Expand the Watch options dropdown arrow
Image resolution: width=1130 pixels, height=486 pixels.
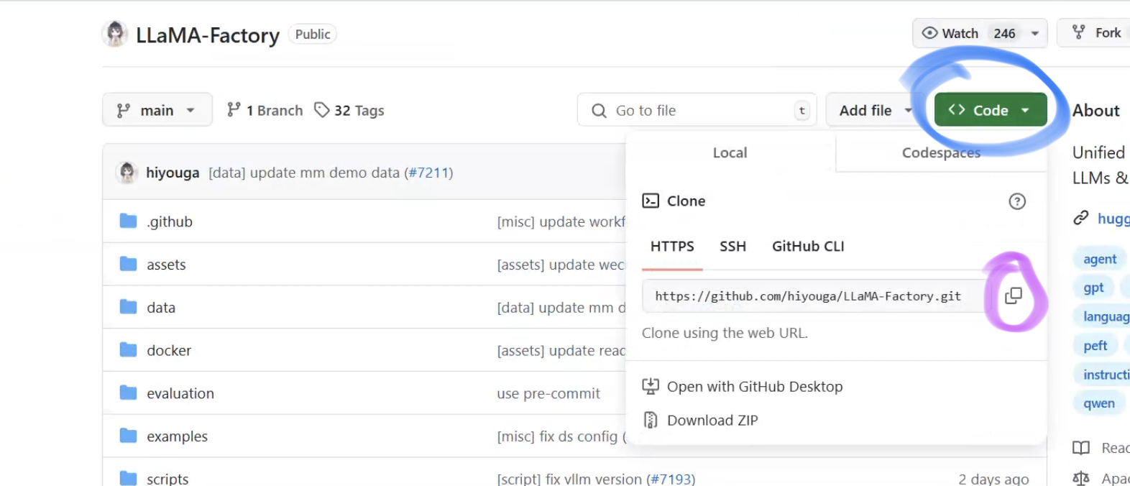[1035, 33]
